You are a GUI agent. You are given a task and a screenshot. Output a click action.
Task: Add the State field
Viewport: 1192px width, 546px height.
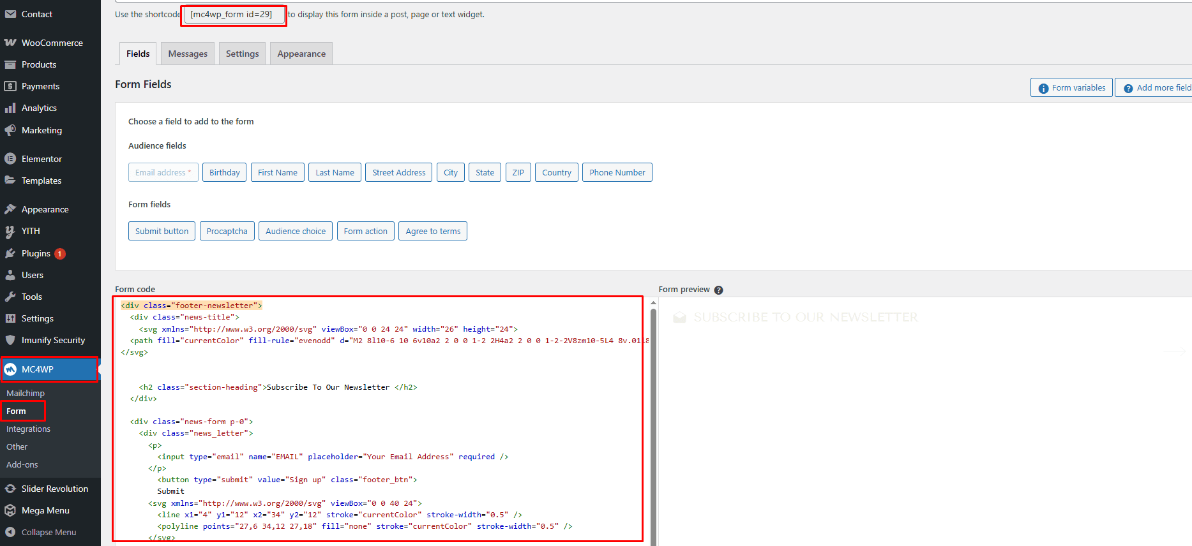[x=485, y=172]
